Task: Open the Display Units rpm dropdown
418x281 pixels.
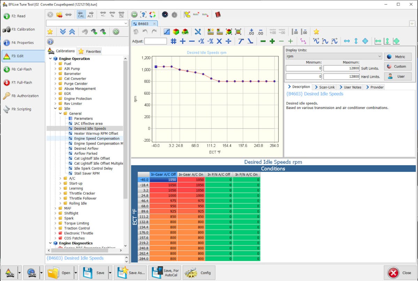Action: coord(379,56)
